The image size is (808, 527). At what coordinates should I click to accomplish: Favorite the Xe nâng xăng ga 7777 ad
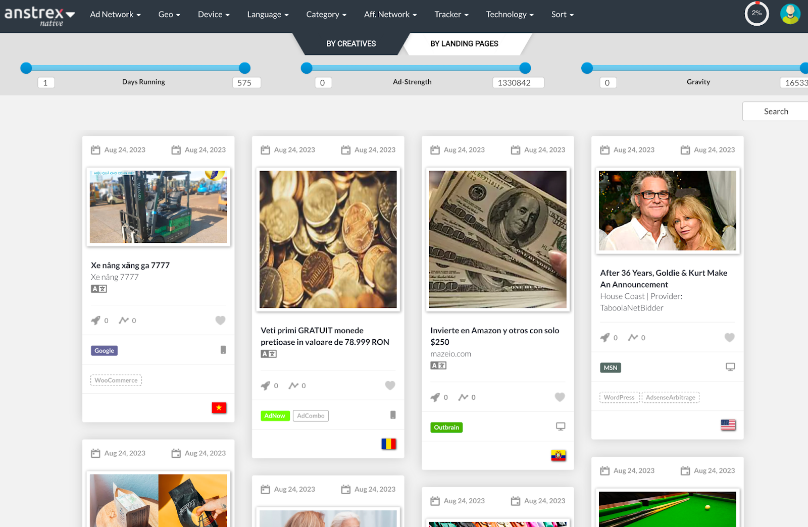click(x=220, y=320)
